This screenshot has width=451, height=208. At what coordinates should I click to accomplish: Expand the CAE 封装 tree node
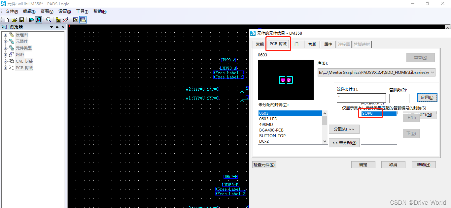(x=5, y=61)
